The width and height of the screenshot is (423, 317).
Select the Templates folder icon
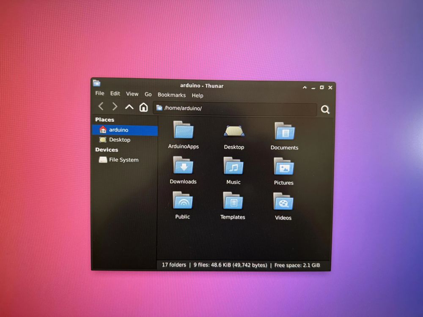tap(233, 201)
